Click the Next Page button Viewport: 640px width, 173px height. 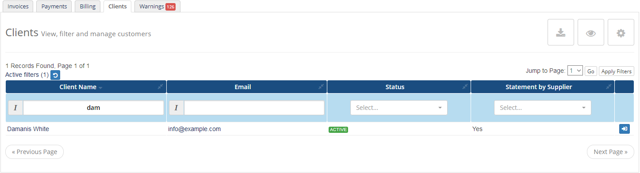click(610, 152)
